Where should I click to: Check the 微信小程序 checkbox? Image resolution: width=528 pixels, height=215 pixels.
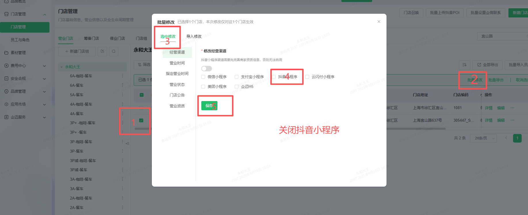click(x=203, y=77)
